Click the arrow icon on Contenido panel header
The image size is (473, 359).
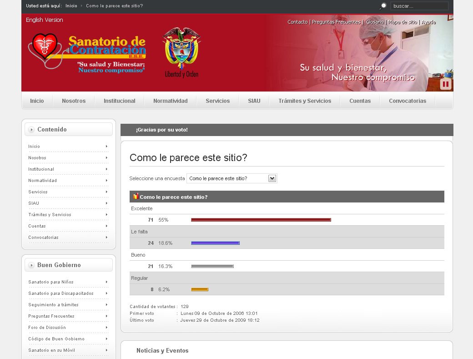pos(31,129)
